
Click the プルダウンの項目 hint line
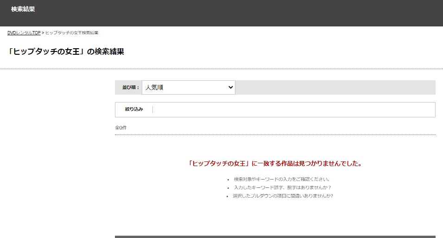point(283,196)
